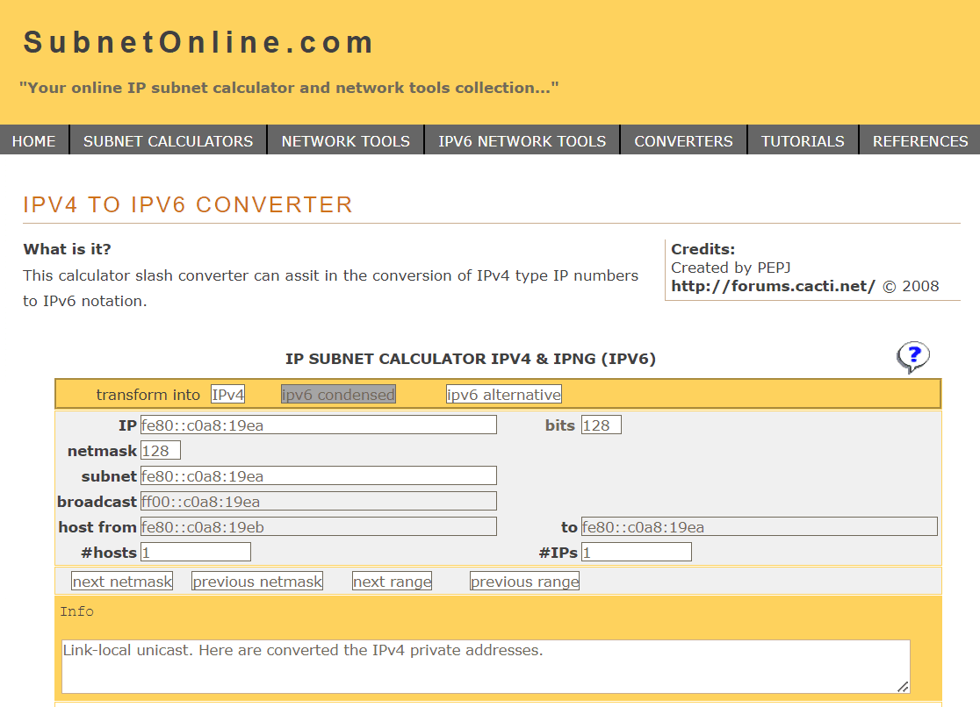
Task: Open REFERENCES menu
Action: pos(920,141)
